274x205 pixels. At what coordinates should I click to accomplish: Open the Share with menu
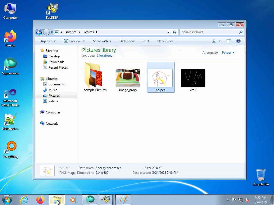pyautogui.click(x=102, y=41)
